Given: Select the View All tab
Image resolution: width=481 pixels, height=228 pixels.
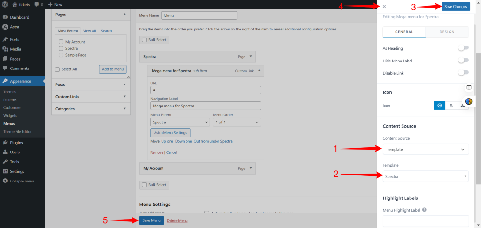Looking at the screenshot, I should pos(89,31).
